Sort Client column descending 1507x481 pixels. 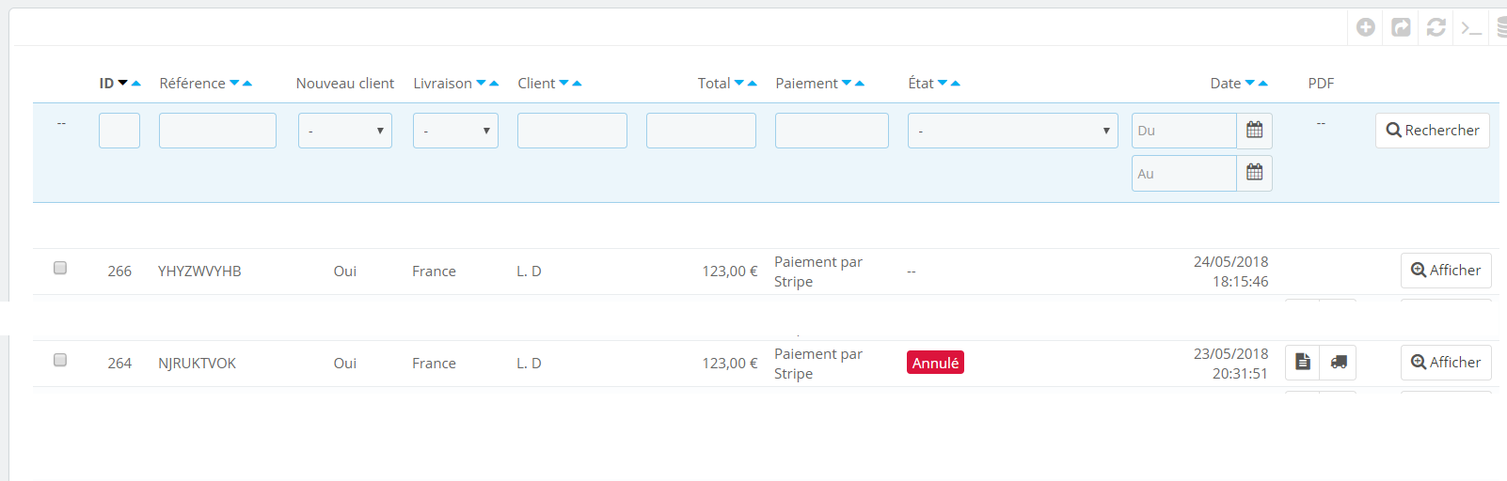pos(563,84)
